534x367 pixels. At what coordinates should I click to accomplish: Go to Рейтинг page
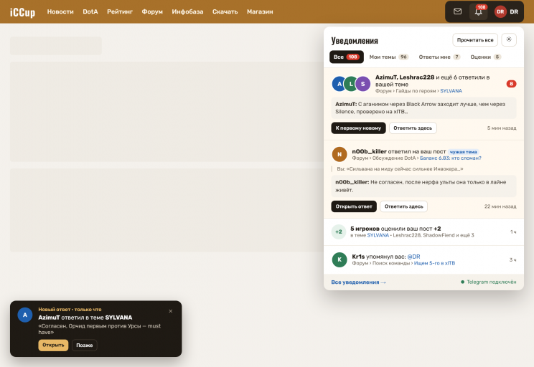(120, 11)
